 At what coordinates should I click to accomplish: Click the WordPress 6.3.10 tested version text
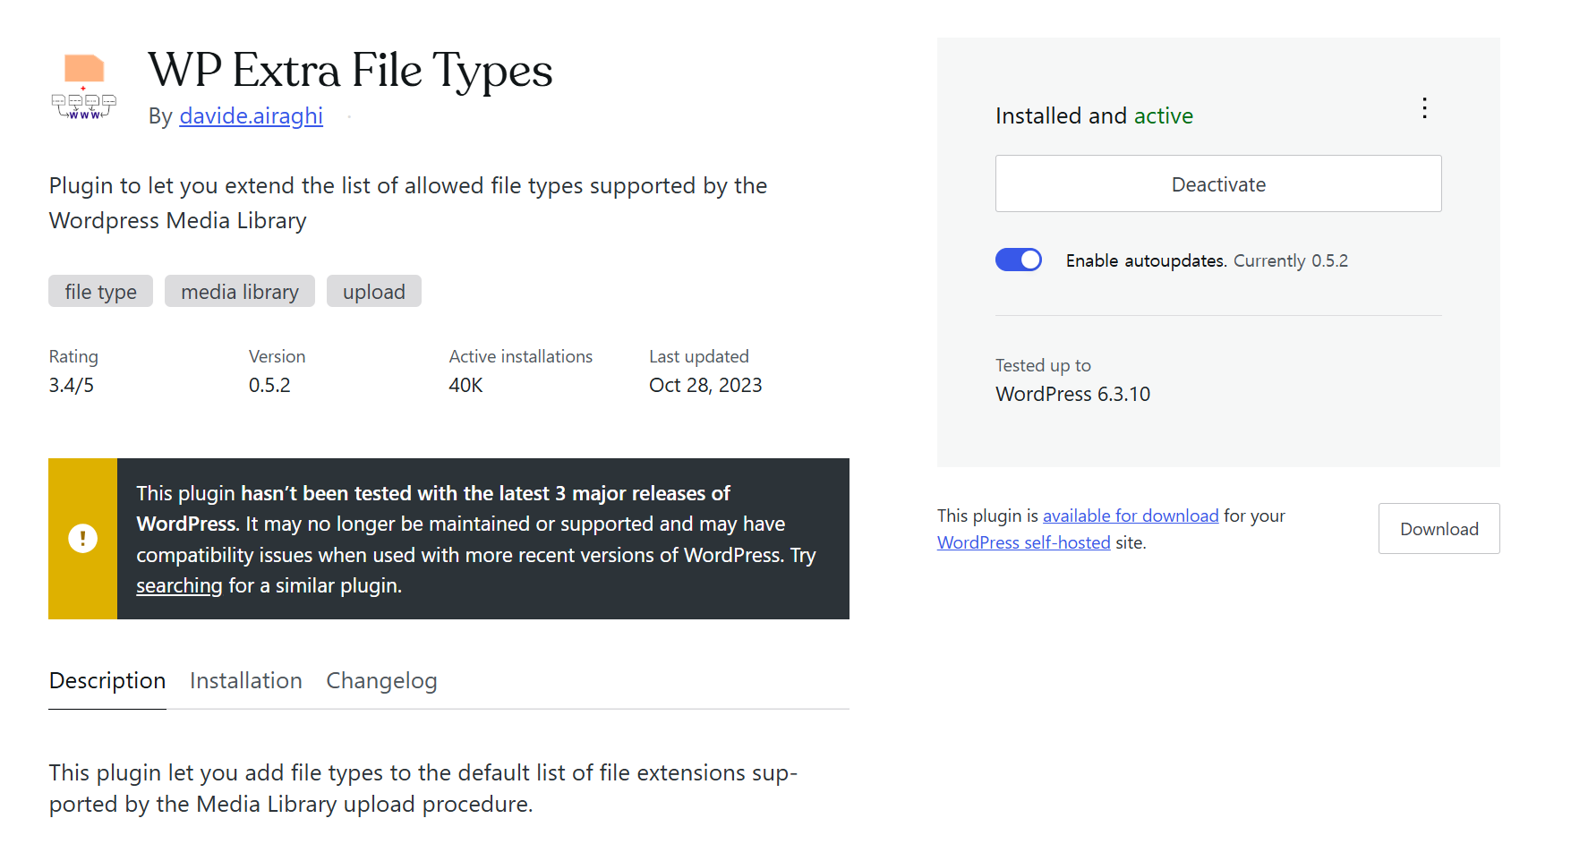(x=1073, y=395)
